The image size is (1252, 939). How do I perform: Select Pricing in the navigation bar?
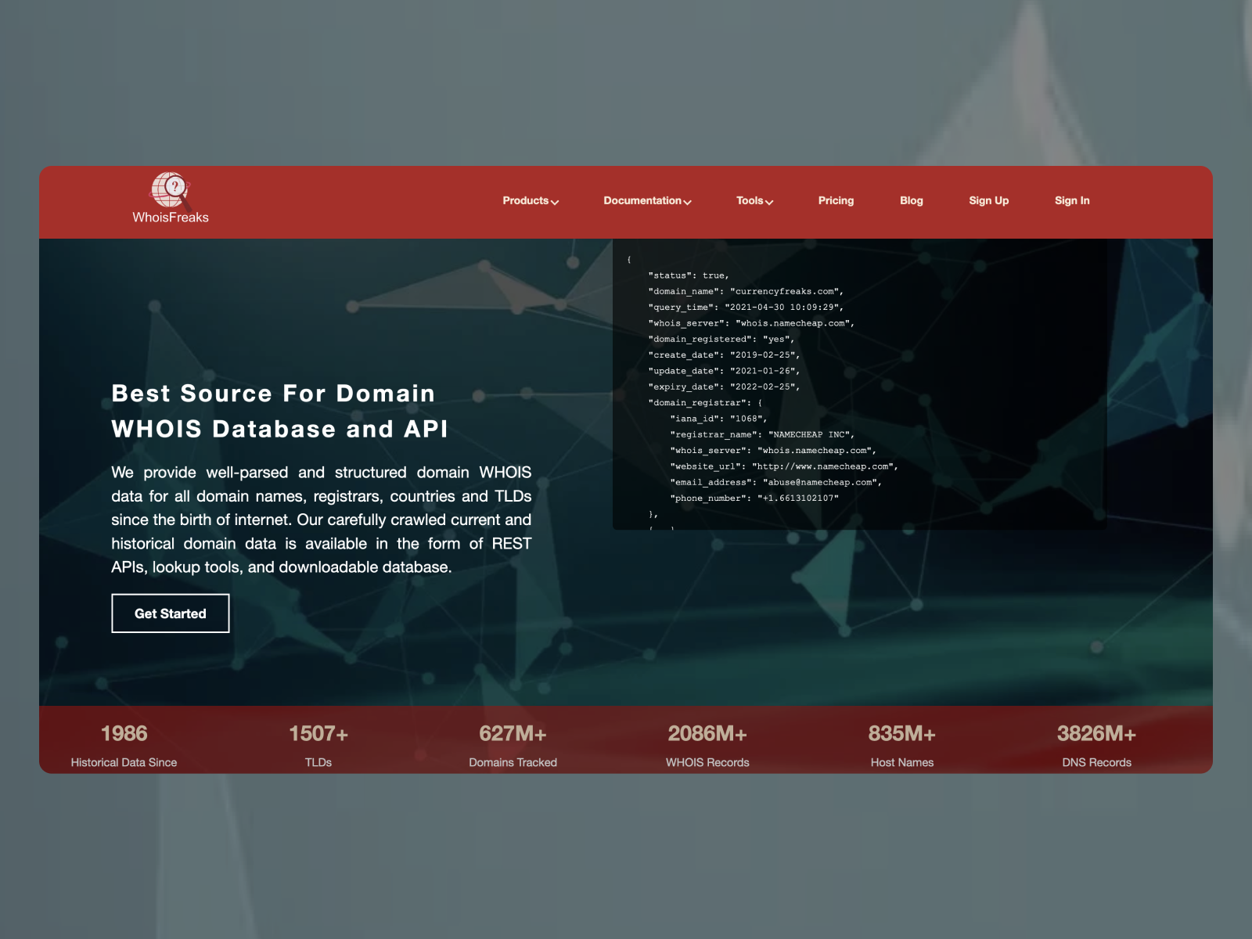[x=836, y=200]
